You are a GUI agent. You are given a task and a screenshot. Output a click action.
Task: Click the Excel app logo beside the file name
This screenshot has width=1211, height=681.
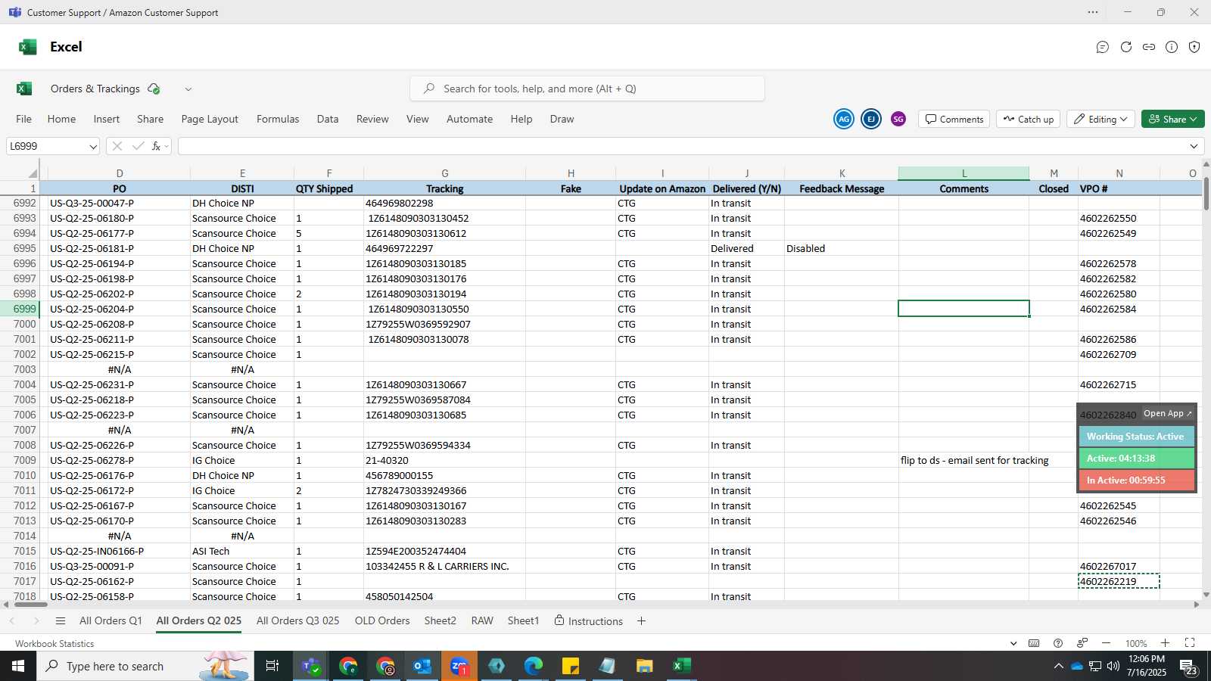[24, 89]
